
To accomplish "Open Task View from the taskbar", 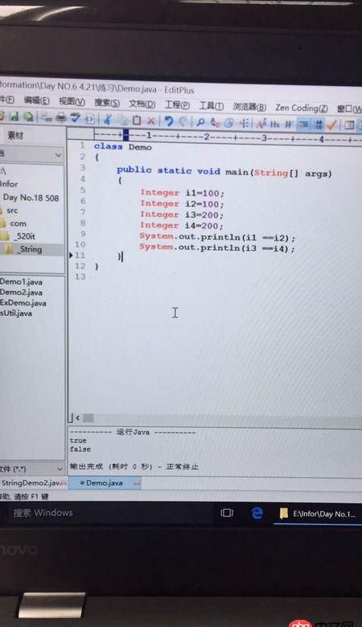I will click(227, 513).
